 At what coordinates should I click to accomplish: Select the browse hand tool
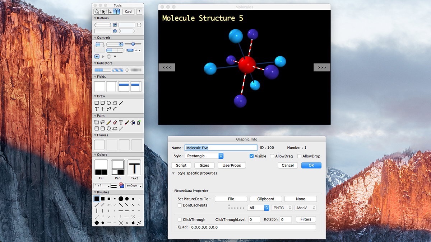point(97,11)
